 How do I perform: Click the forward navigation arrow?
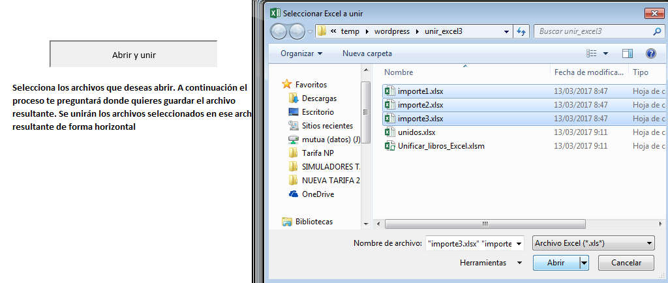(297, 31)
